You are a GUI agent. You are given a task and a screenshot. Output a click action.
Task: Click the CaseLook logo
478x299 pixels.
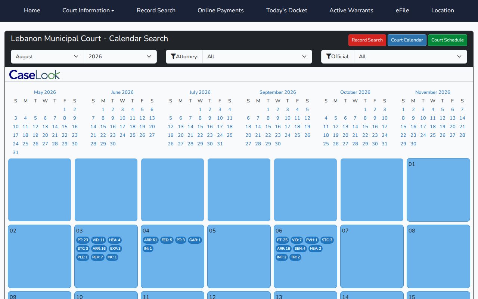[x=35, y=75]
